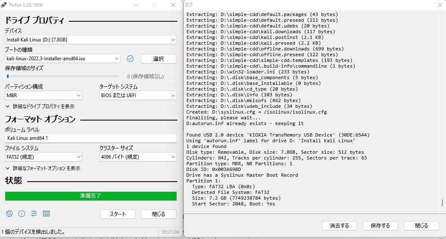Image resolution: width=446 pixels, height=239 pixels.
Task: Click 保存する in the log window
Action: [x=380, y=225]
